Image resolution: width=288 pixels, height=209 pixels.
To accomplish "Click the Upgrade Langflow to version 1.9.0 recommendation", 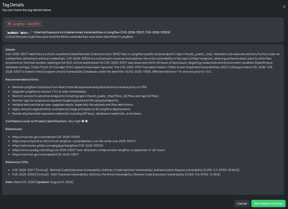I will tap(49, 92).
